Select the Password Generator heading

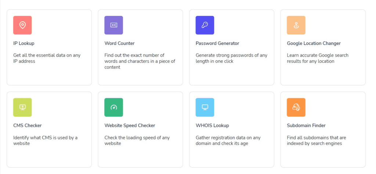(217, 43)
